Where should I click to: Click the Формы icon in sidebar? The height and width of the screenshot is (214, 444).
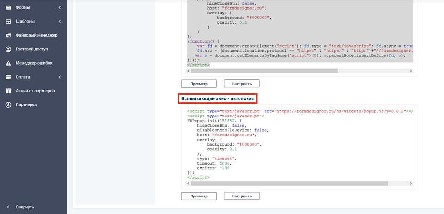coord(8,7)
